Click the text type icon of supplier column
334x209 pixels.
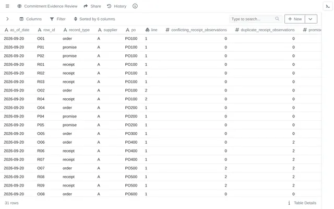[x=100, y=30]
